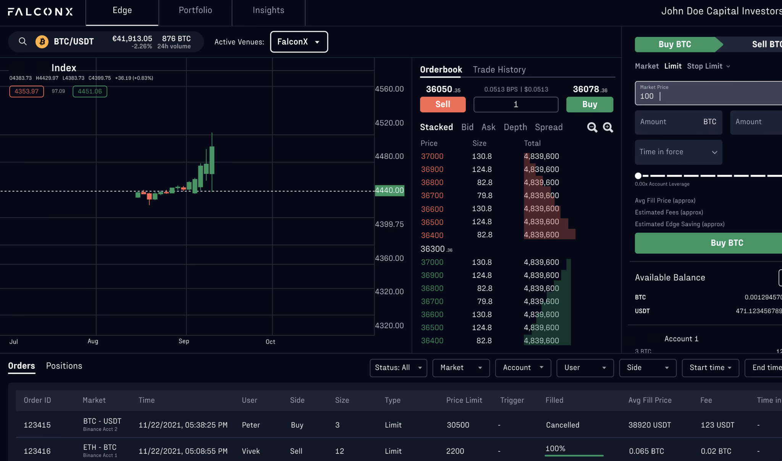Click the 38920 USDT fill price
Viewport: 782px width, 461px height.
pos(650,425)
